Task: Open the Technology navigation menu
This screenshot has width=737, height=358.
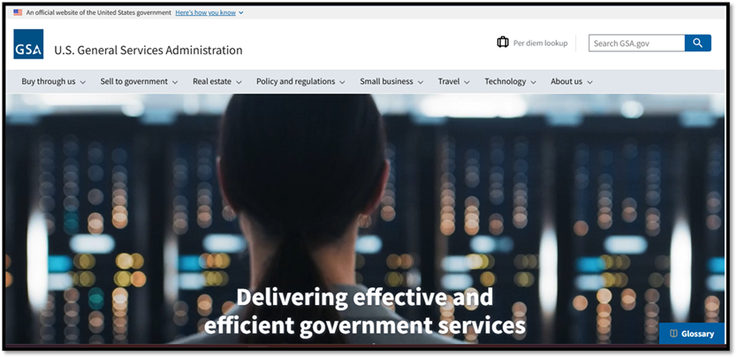Action: (511, 81)
